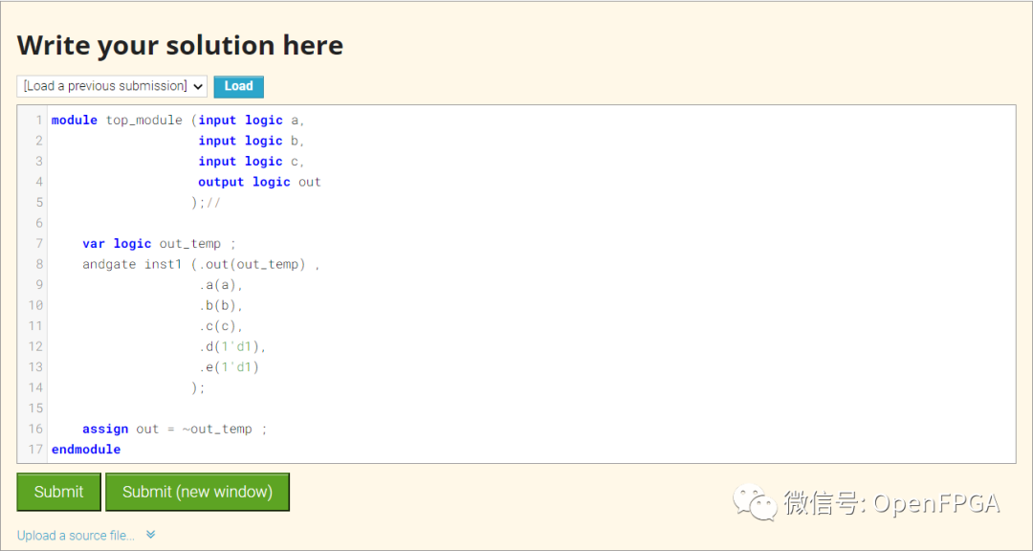
Task: Click the 'Submit (new window)' button
Action: point(197,492)
